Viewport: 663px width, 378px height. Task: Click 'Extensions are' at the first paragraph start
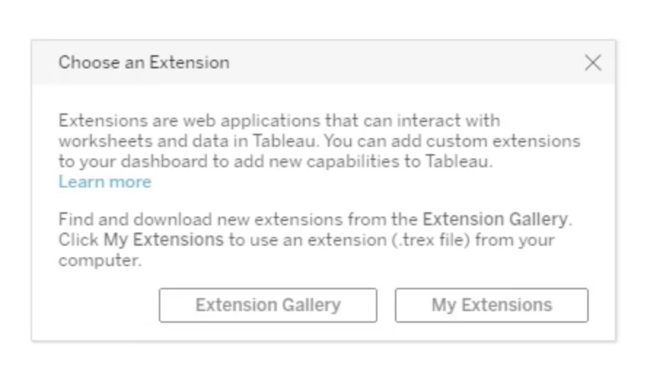pos(114,120)
